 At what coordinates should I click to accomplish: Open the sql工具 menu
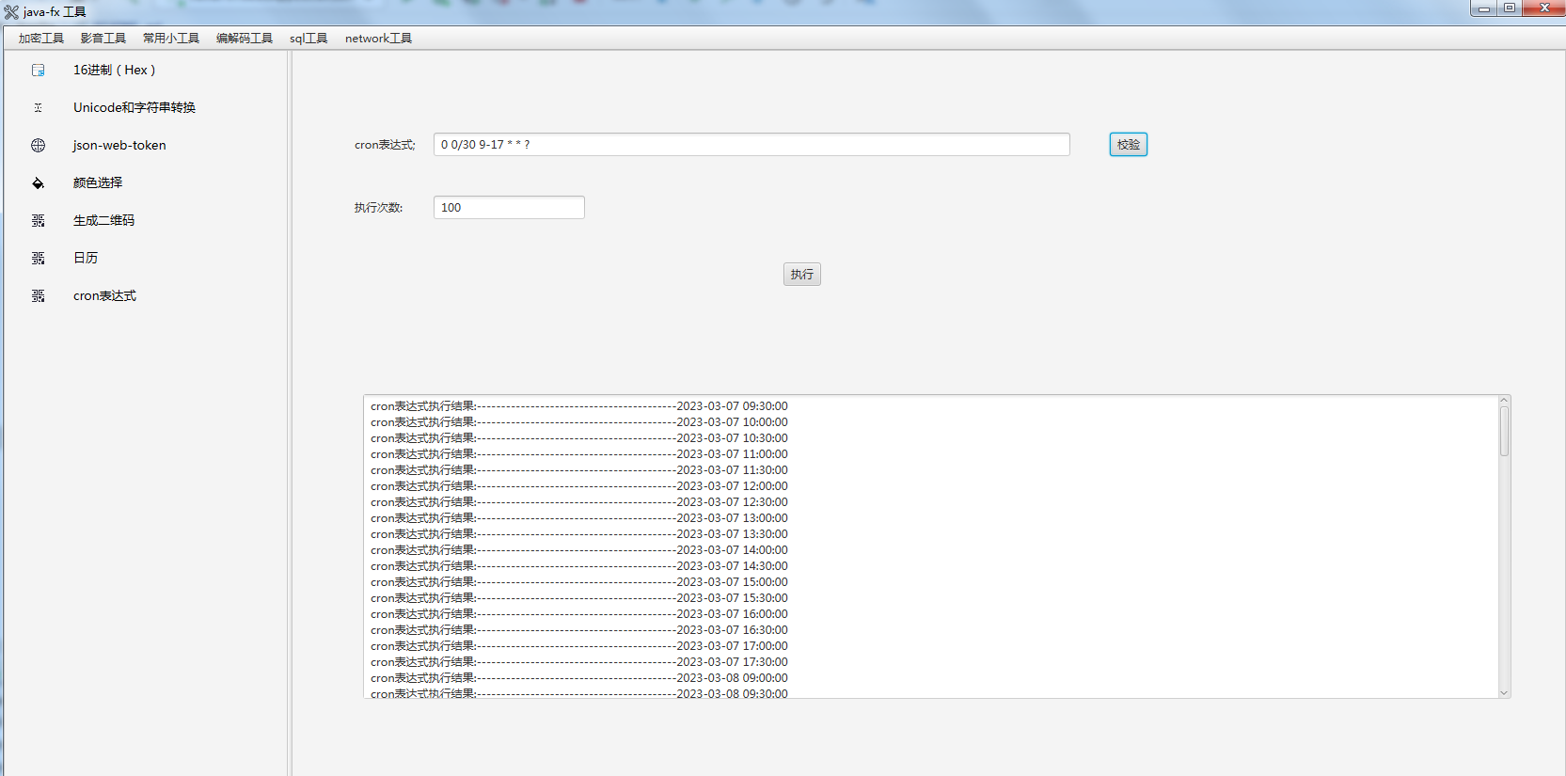point(308,39)
